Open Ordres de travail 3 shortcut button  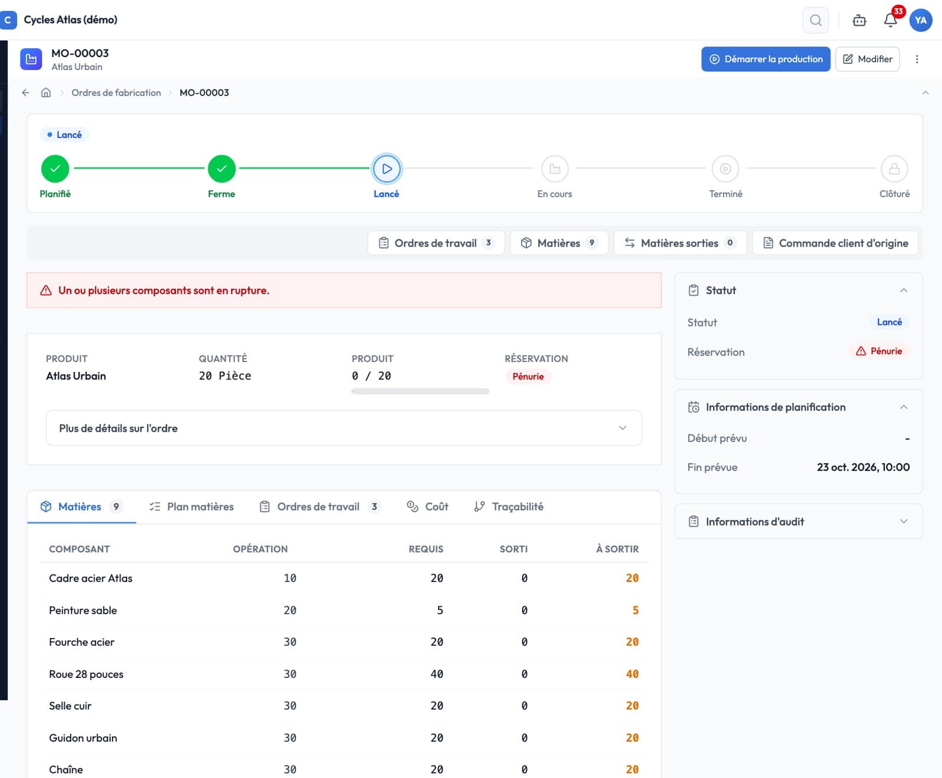click(436, 243)
